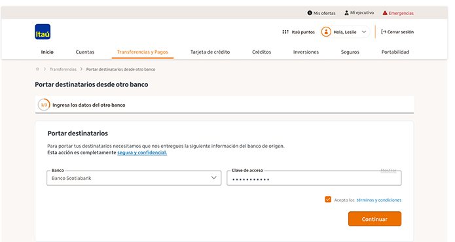The image size is (455, 242).
Task: Click the Itaú logo
Action: [43, 32]
